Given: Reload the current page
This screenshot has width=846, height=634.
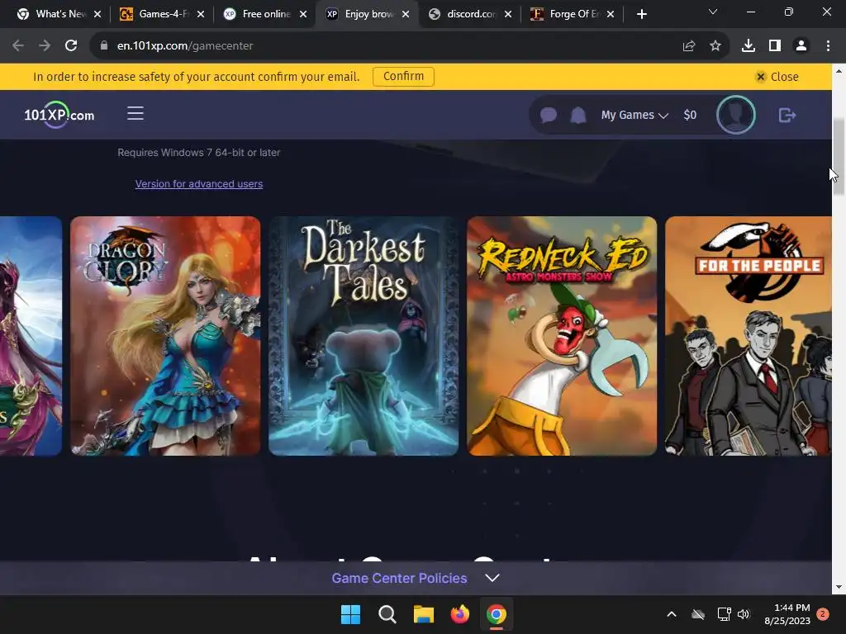Looking at the screenshot, I should click(x=71, y=46).
